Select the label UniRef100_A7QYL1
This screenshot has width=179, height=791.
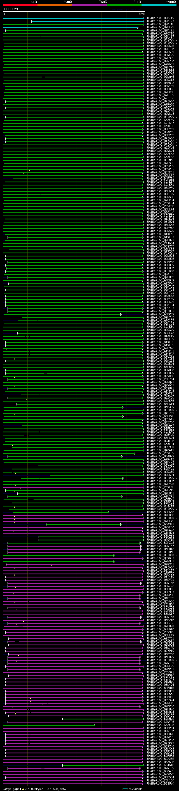click(161, 107)
